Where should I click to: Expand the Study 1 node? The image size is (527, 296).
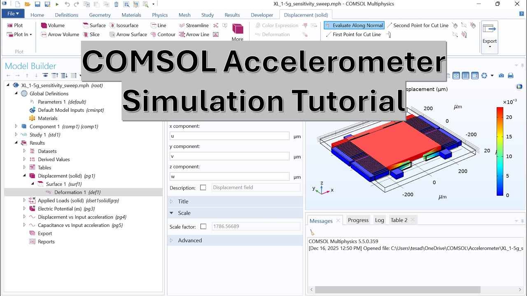click(16, 134)
